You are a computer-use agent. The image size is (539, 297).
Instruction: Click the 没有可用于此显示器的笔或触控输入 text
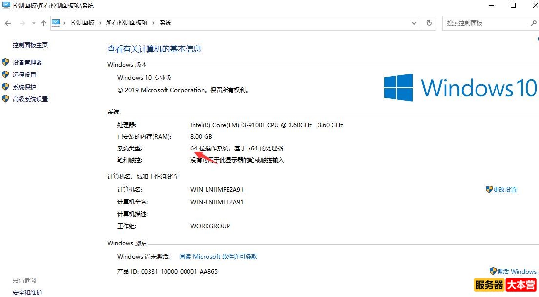coord(237,160)
